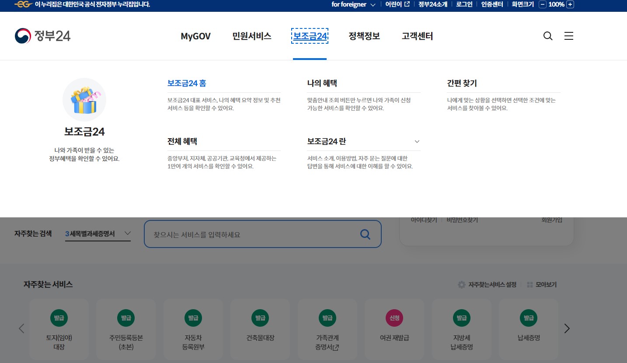The image size is (627, 363).
Task: Open 간편 찾기 submenu link
Action: coord(462,83)
